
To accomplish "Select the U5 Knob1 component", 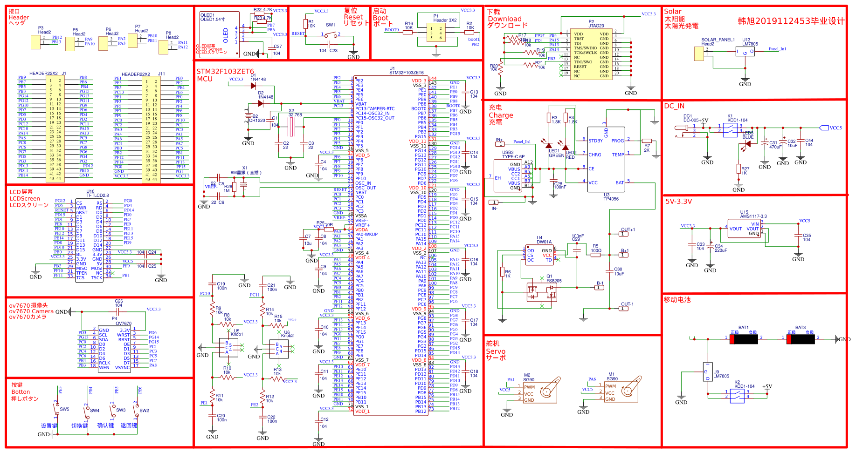I will click(229, 348).
